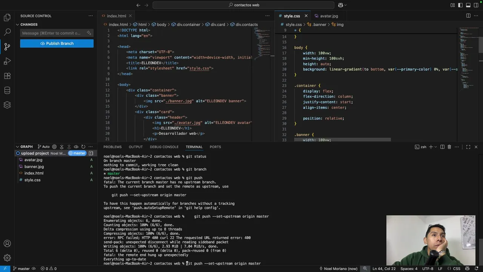The image size is (483, 272).
Task: Open the Accounts icon in activity bar
Action: tap(7, 244)
